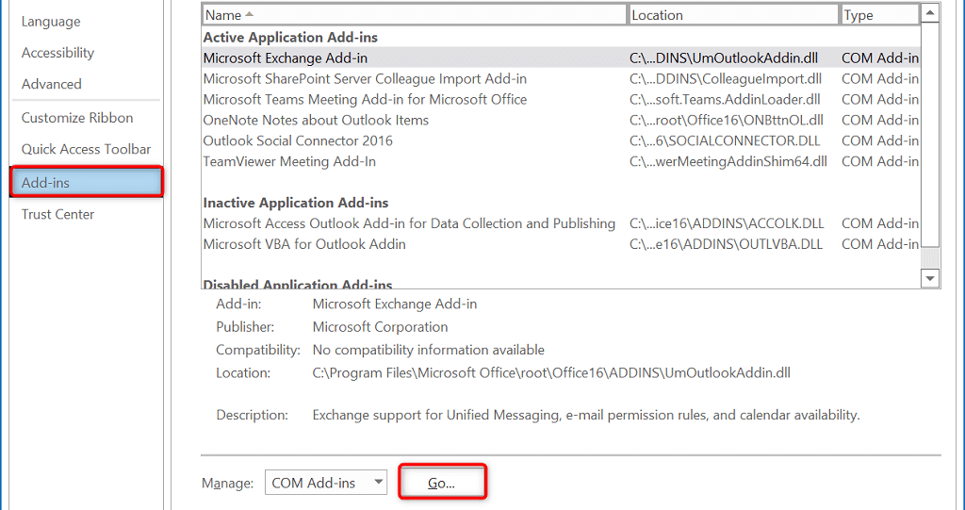Click the scrollbar down arrow in add-ins list
The height and width of the screenshot is (510, 965).
[930, 278]
